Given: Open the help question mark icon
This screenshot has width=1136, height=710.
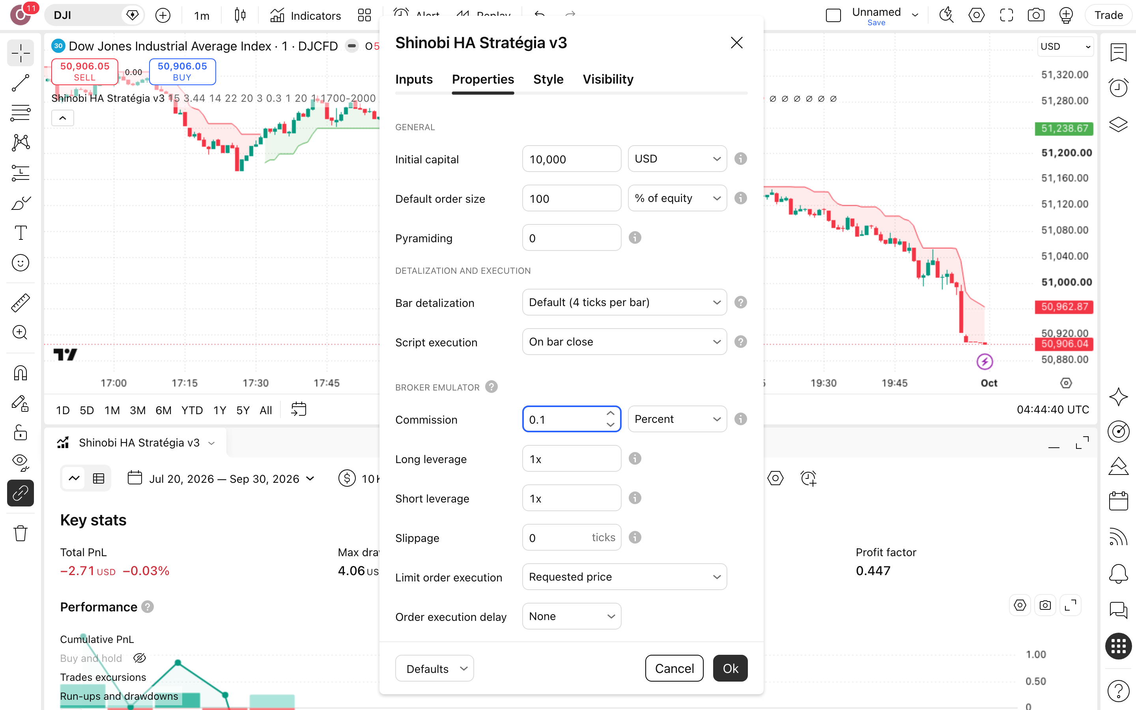Looking at the screenshot, I should tap(1118, 691).
